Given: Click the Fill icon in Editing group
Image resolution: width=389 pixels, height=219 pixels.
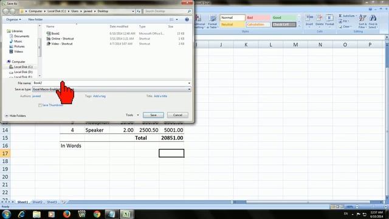Looking at the screenshot, I should tap(340, 21).
